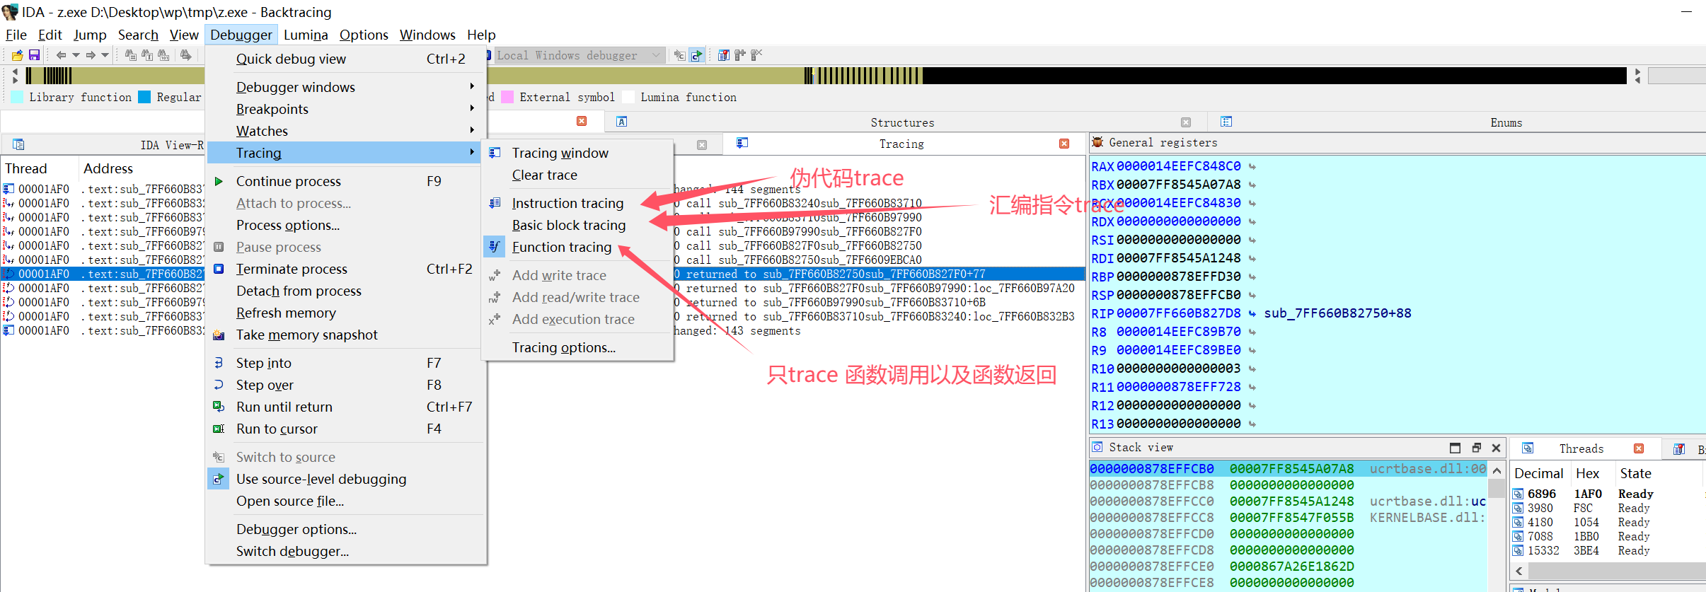Click Terminate process stop icon
This screenshot has width=1706, height=592.
tap(219, 269)
